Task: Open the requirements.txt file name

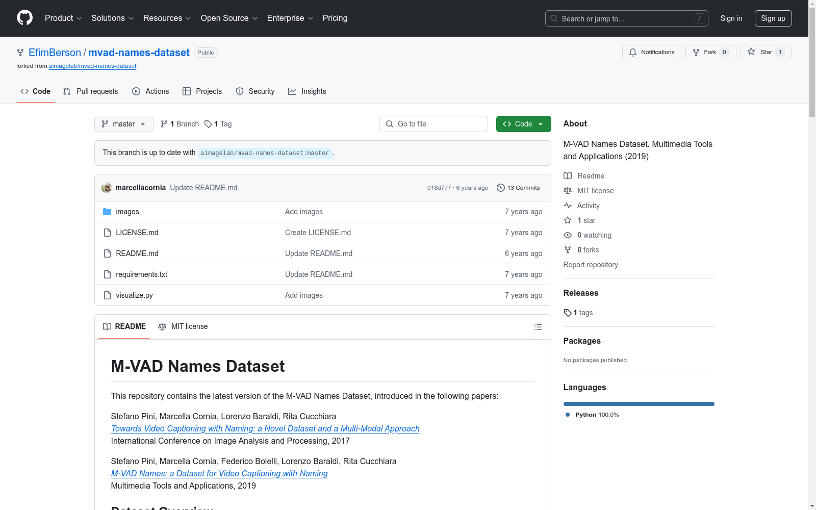Action: click(141, 274)
